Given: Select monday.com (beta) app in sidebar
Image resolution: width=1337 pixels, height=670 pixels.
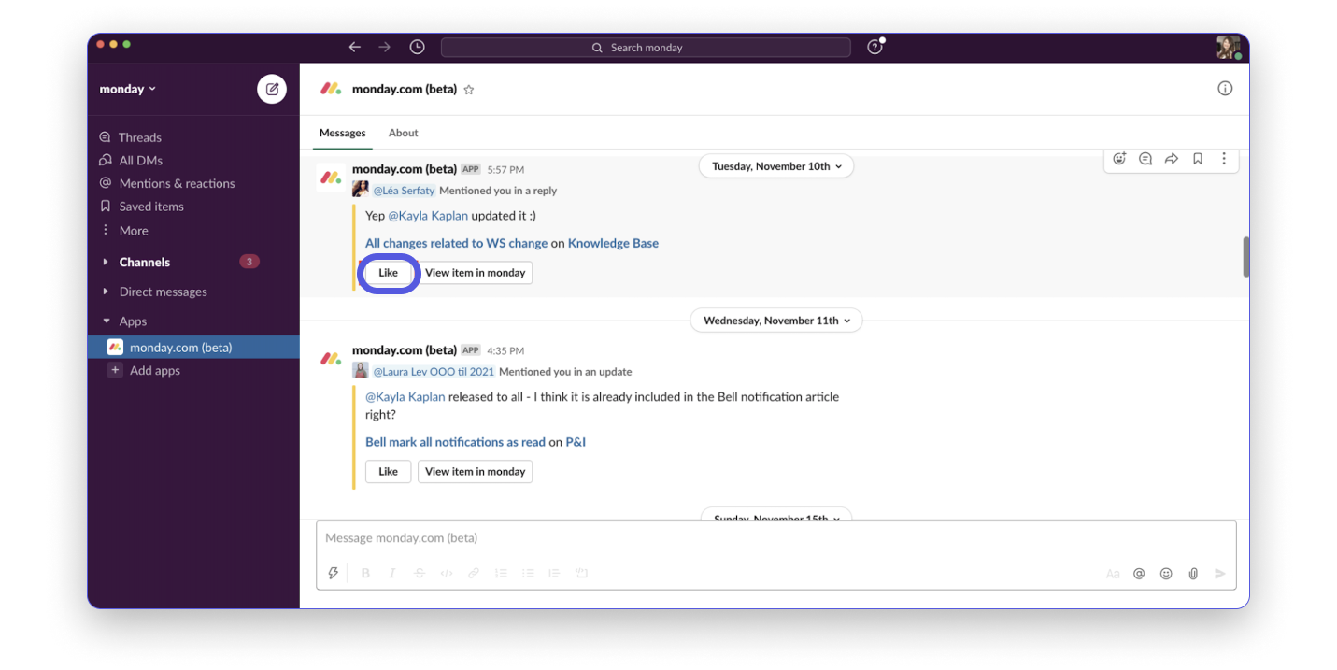Looking at the screenshot, I should (193, 348).
